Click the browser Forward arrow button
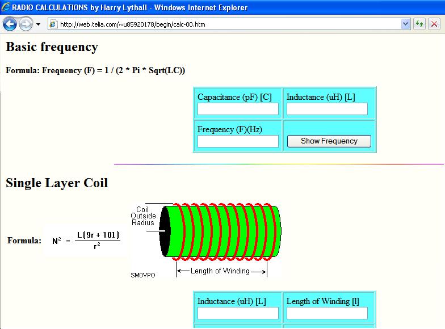 coord(26,24)
